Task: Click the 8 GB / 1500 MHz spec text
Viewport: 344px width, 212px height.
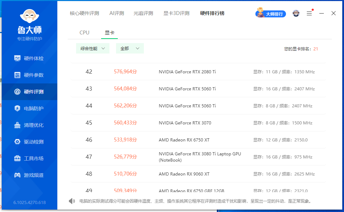Action: coord(283,123)
